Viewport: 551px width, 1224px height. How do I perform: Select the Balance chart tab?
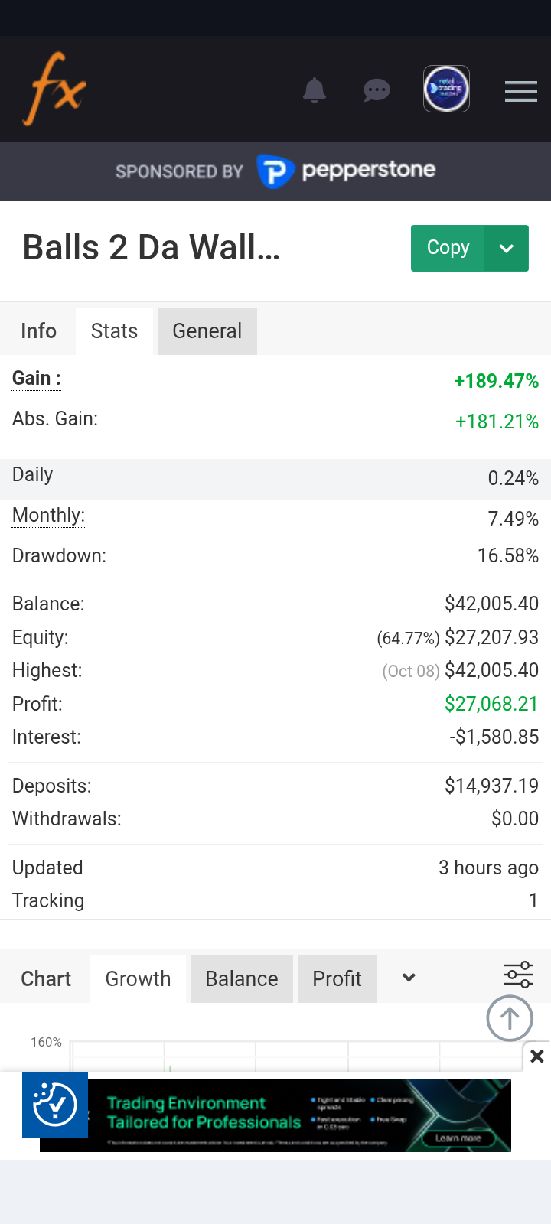coord(241,978)
